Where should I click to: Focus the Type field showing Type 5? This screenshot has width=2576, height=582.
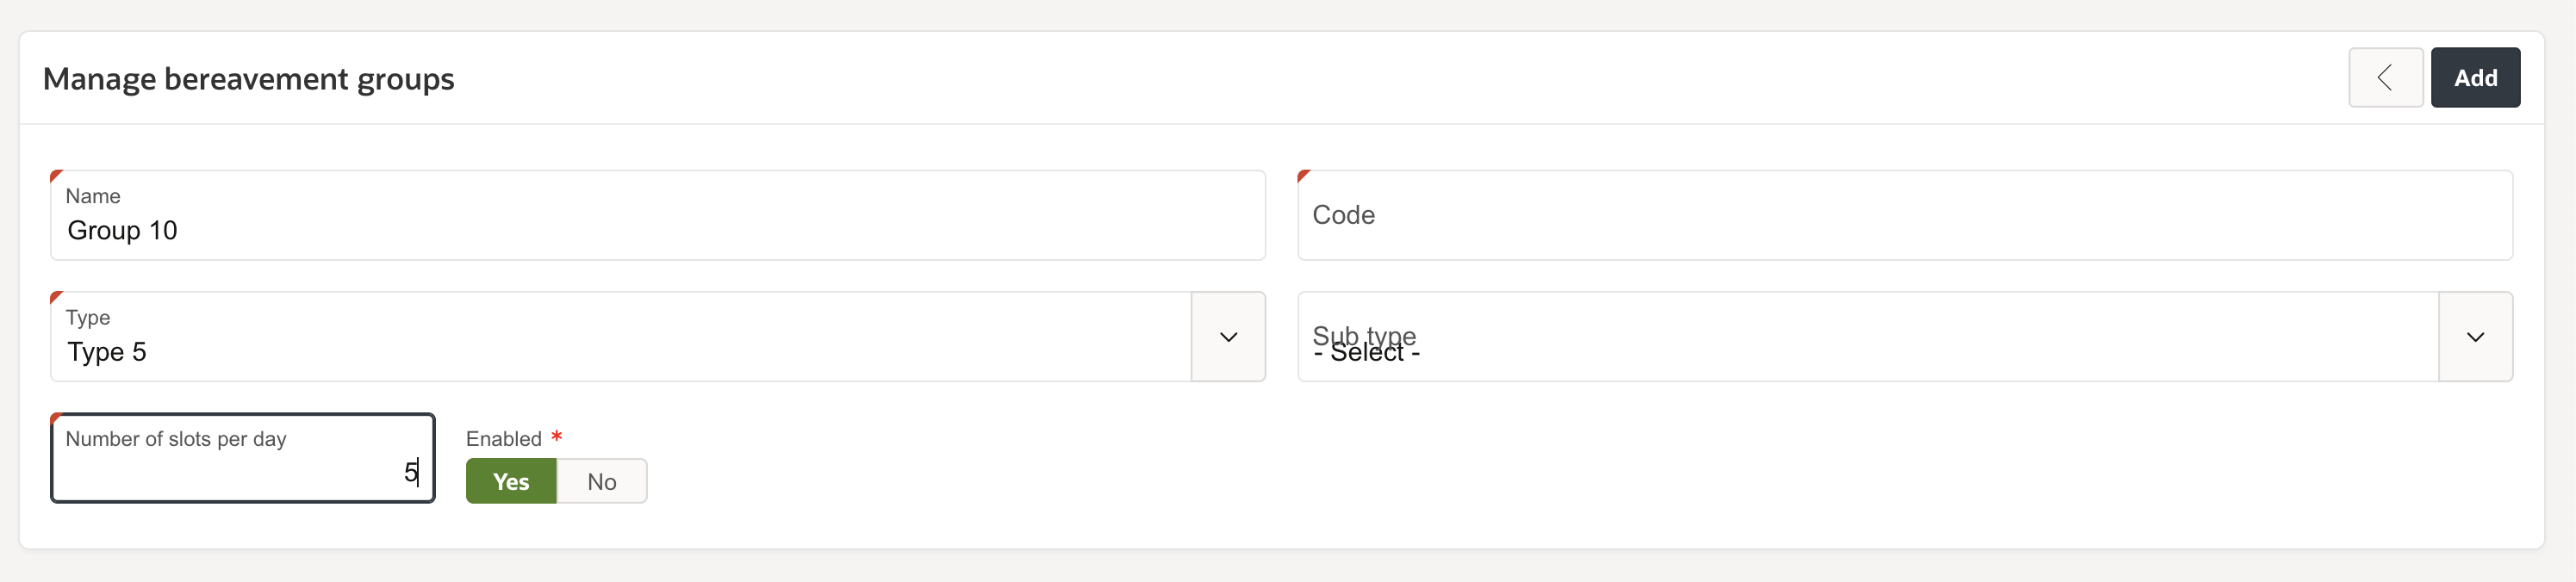(620, 337)
